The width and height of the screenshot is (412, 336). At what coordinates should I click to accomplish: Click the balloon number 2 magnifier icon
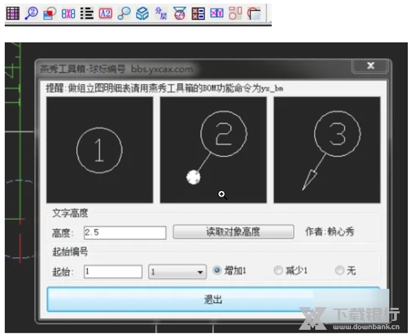[32, 13]
